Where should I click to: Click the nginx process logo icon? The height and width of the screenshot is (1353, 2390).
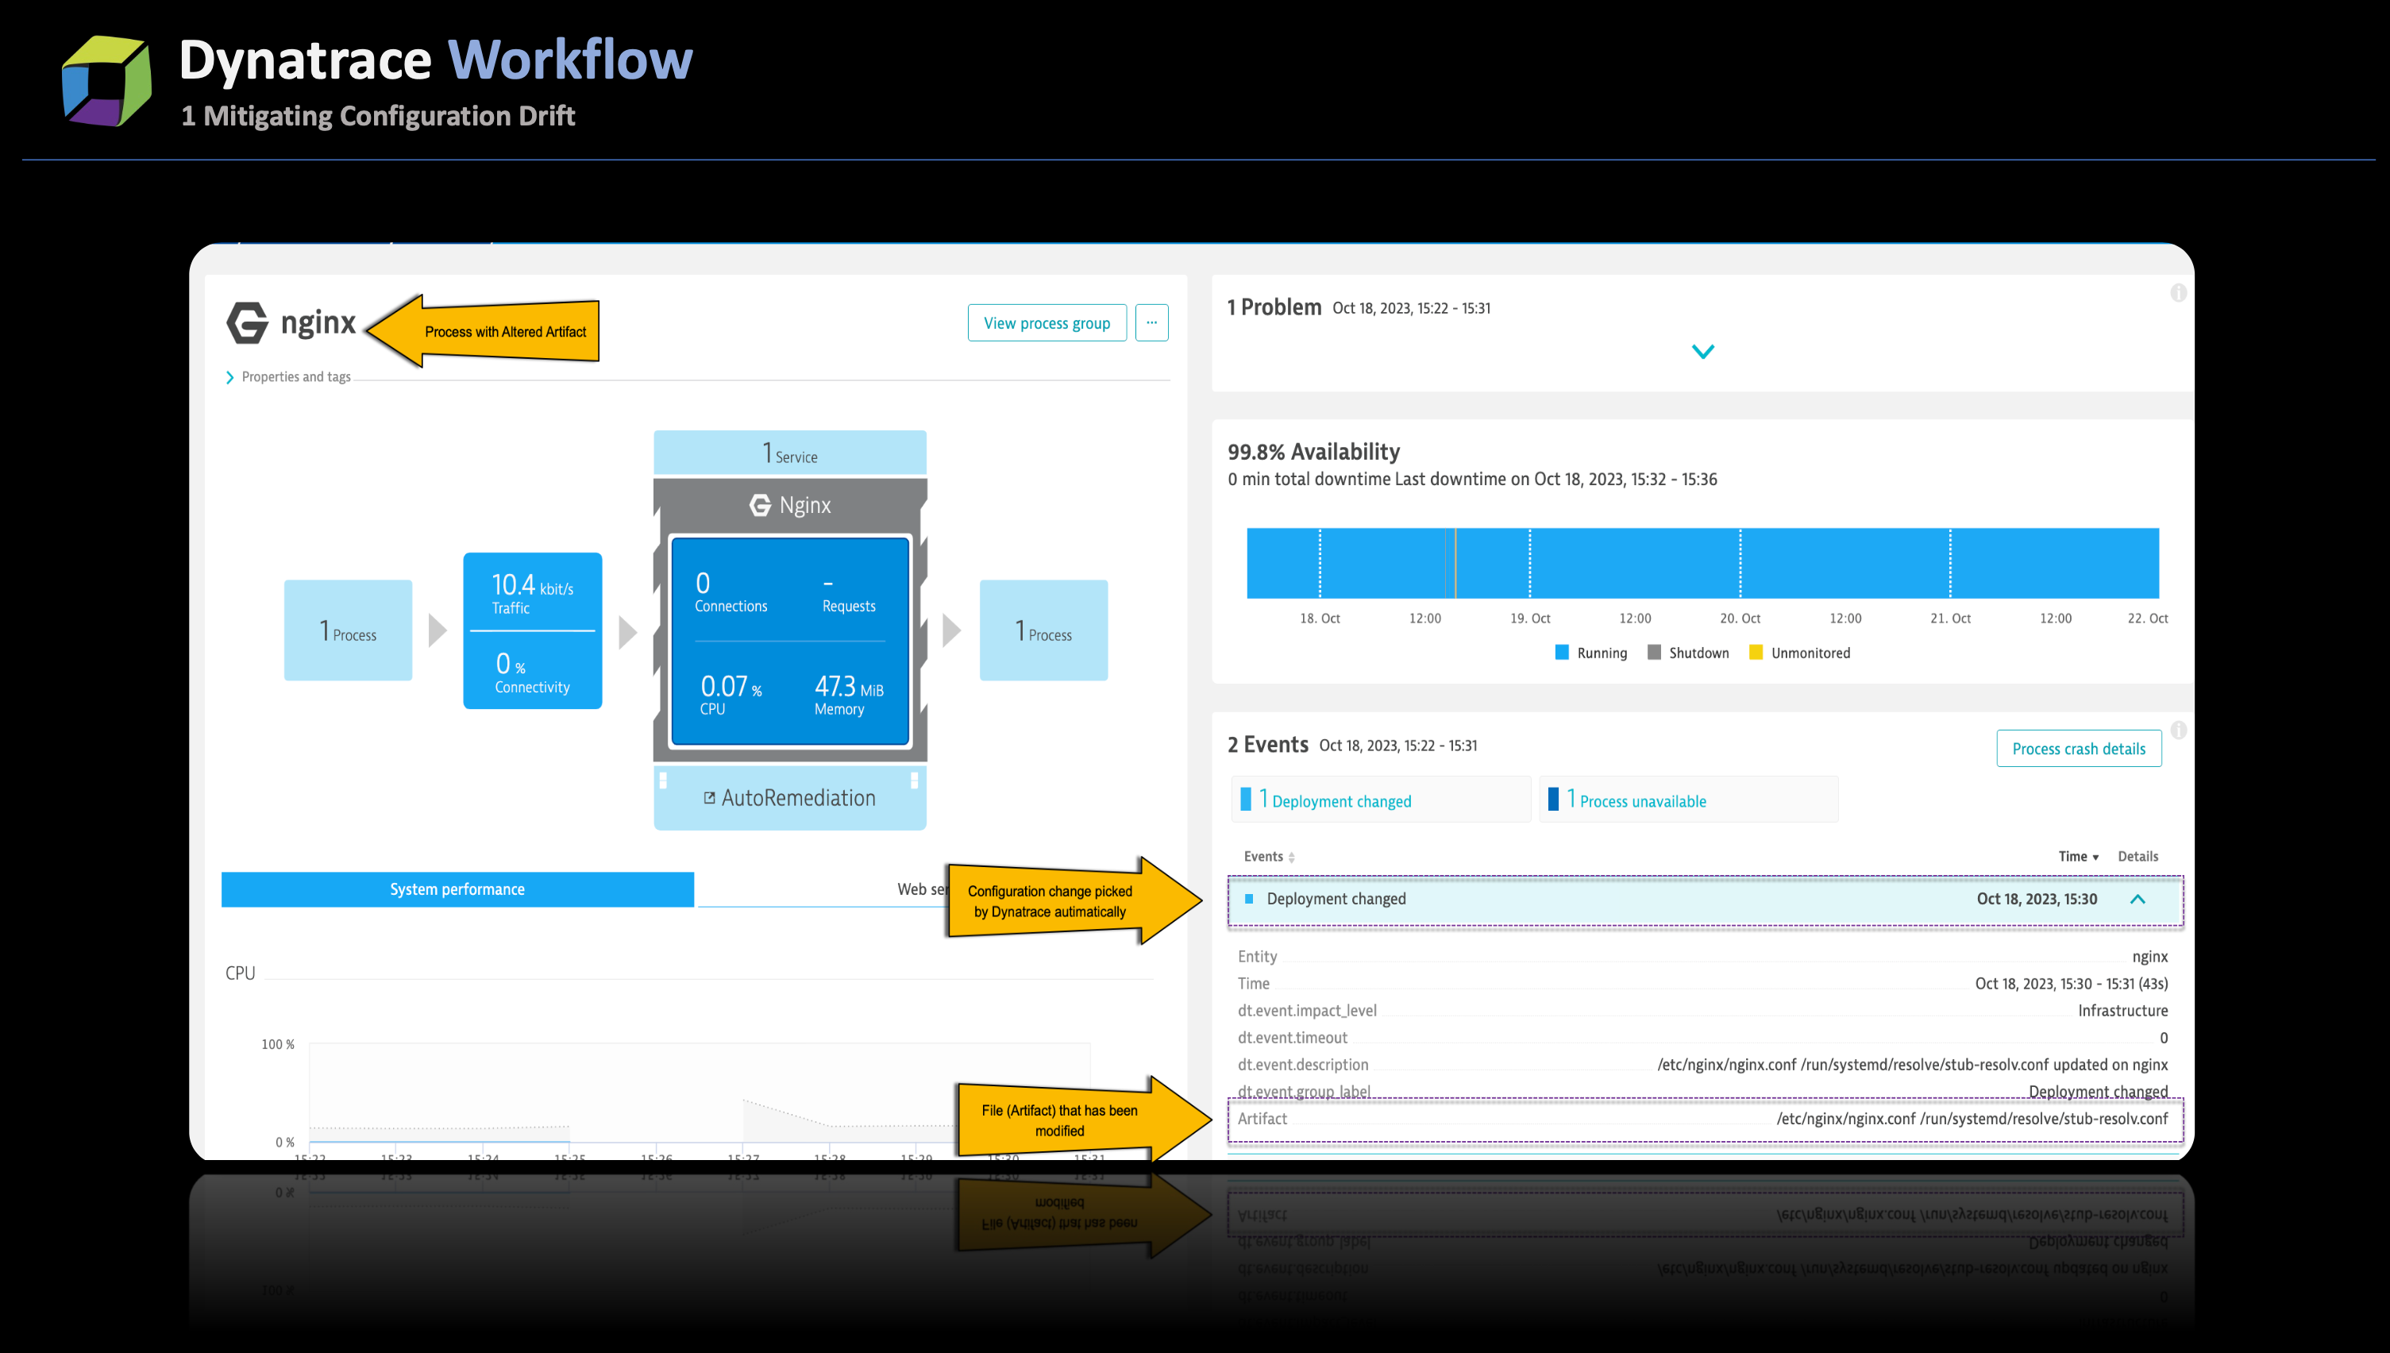[247, 322]
